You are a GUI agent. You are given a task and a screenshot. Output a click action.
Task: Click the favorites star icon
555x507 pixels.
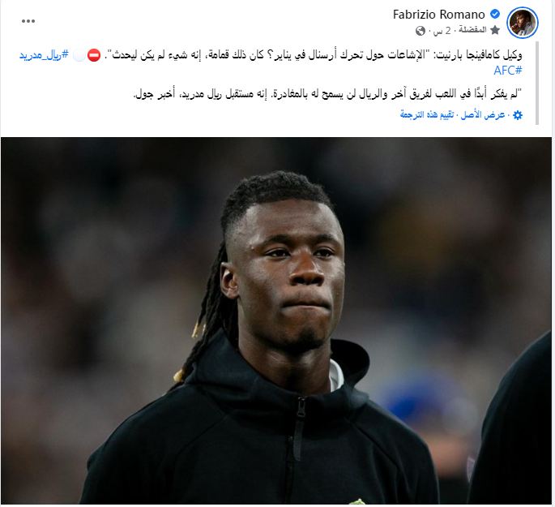(495, 30)
